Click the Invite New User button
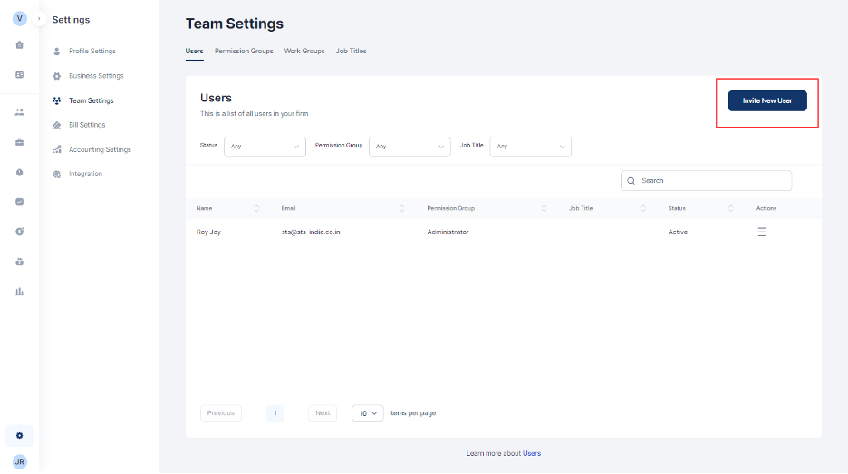848x474 pixels. coord(767,100)
